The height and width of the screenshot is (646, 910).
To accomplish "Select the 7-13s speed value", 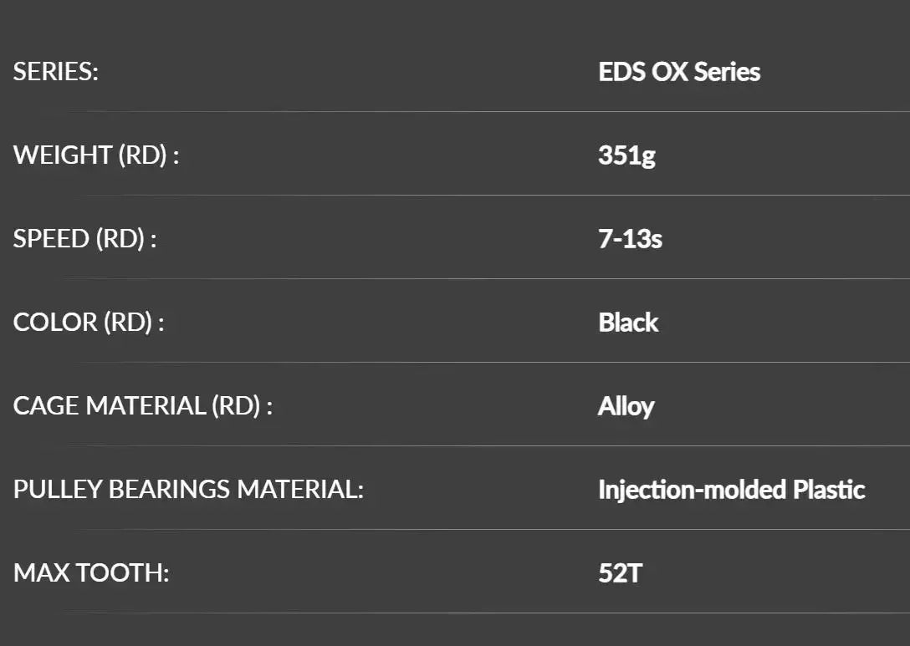I will 630,239.
